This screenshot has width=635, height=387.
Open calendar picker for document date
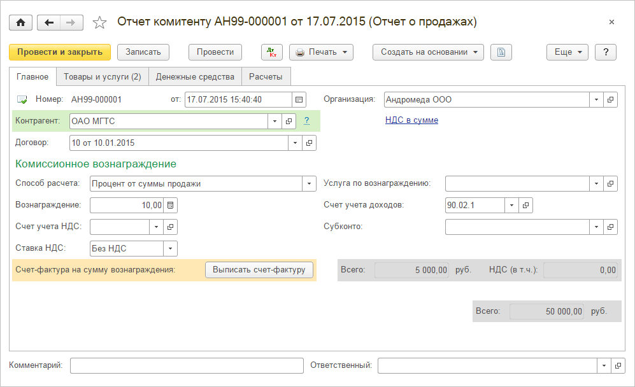tap(299, 99)
